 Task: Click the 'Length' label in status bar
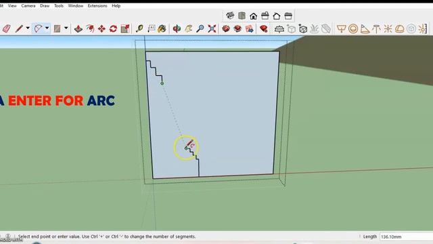(370, 237)
